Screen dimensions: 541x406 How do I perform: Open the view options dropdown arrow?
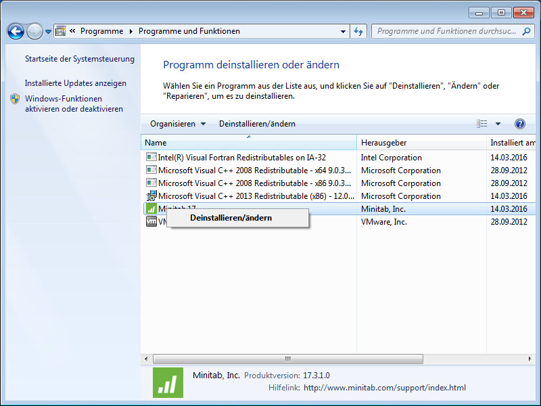(498, 124)
